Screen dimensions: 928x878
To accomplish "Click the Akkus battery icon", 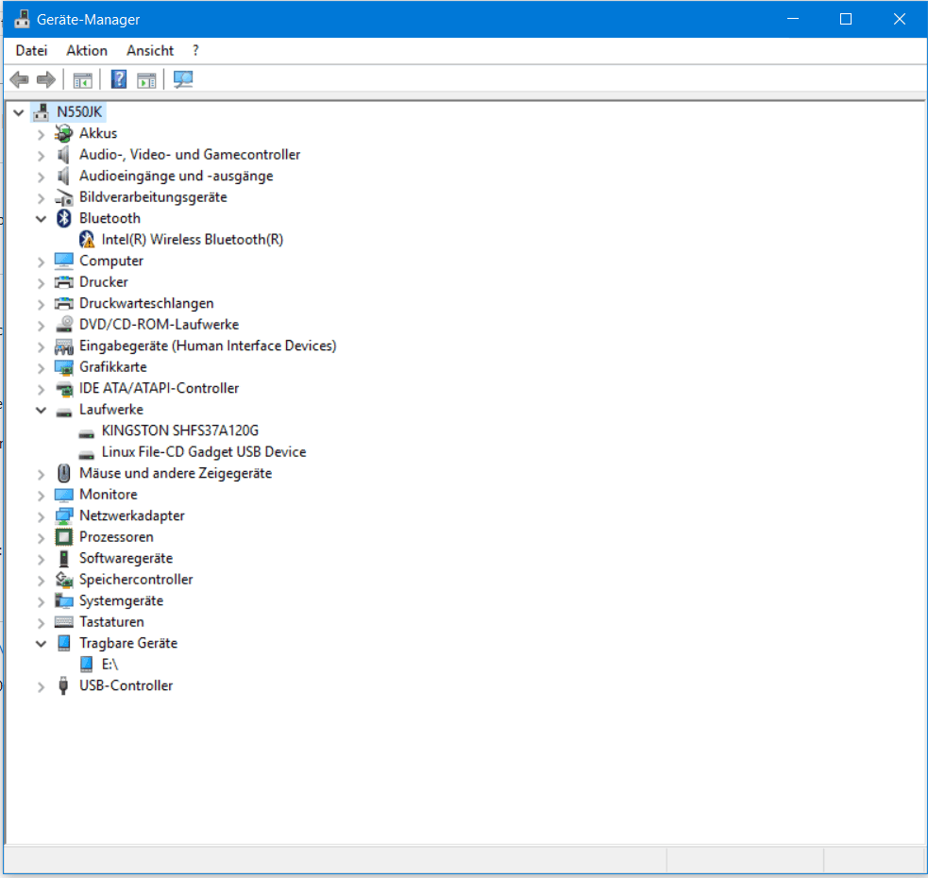I will pyautogui.click(x=64, y=133).
